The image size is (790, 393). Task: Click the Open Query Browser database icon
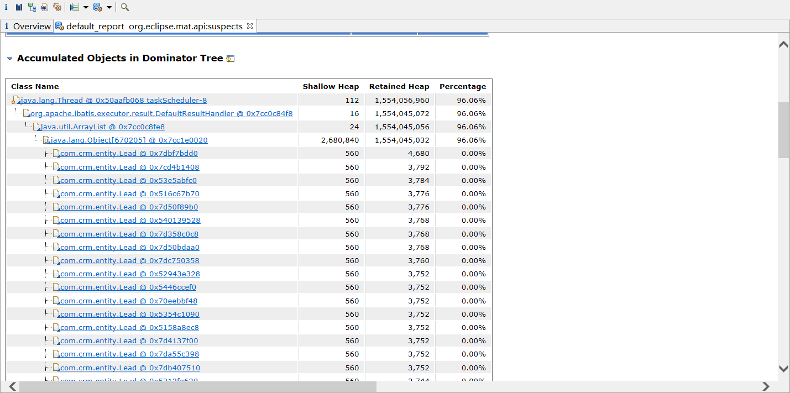click(x=97, y=7)
